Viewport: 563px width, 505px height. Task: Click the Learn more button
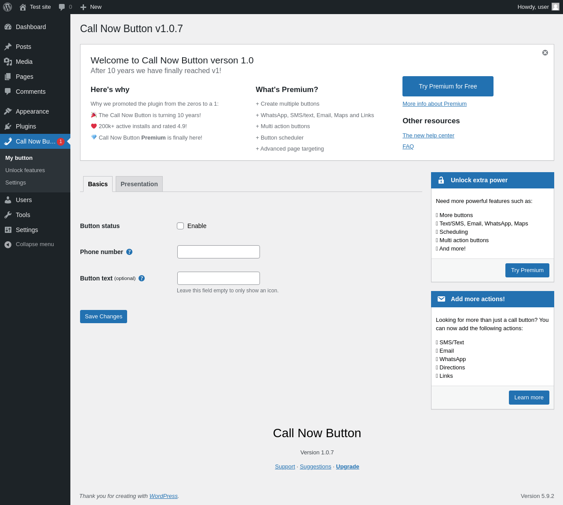coord(529,398)
